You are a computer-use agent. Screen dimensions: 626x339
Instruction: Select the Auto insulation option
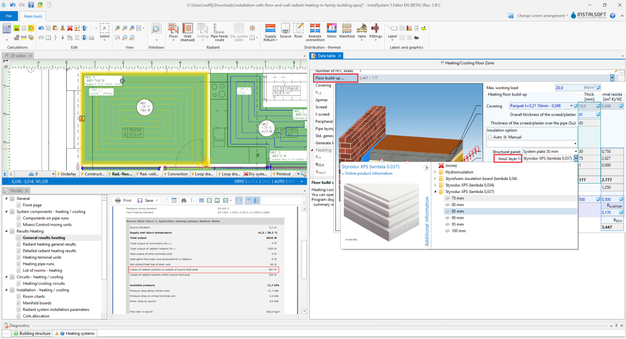point(490,137)
